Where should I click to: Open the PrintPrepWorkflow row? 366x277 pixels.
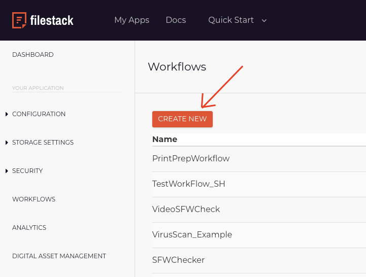tap(259, 159)
